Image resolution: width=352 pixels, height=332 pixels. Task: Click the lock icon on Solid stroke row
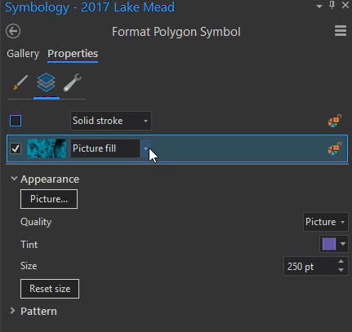click(335, 121)
